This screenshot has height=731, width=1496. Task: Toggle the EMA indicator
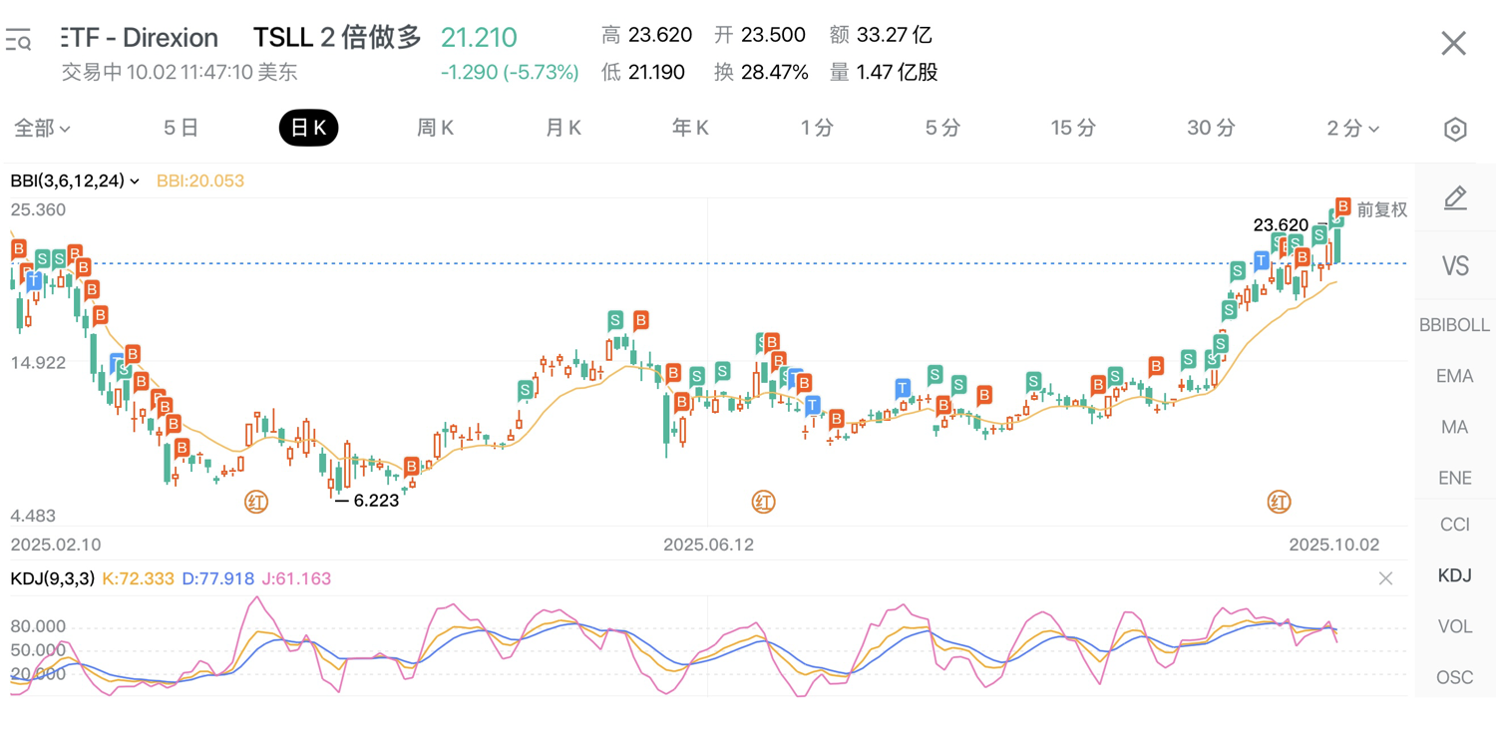[1454, 376]
